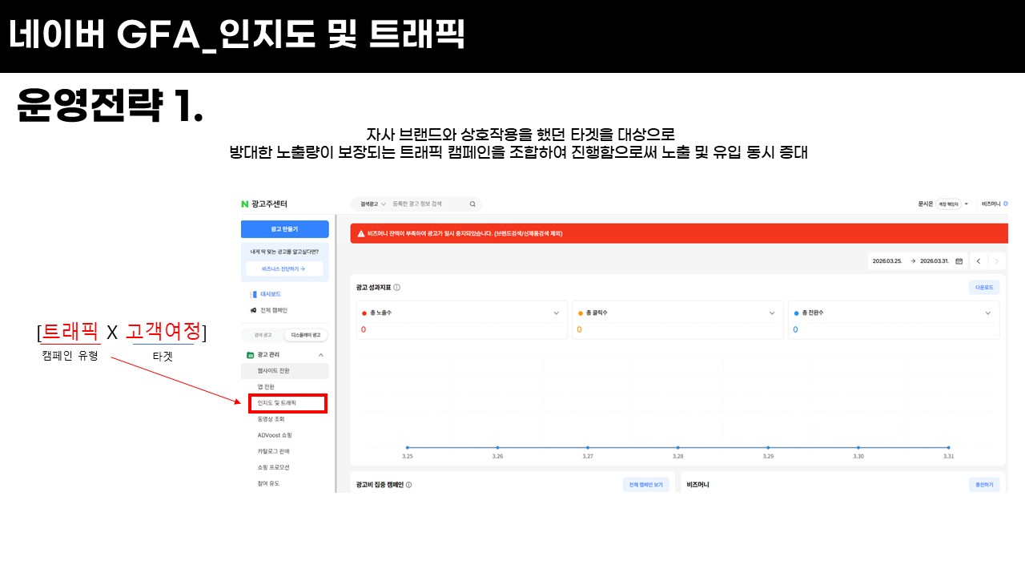
Task: Switch to 디스플레이 광고 toggle
Action: 306,335
